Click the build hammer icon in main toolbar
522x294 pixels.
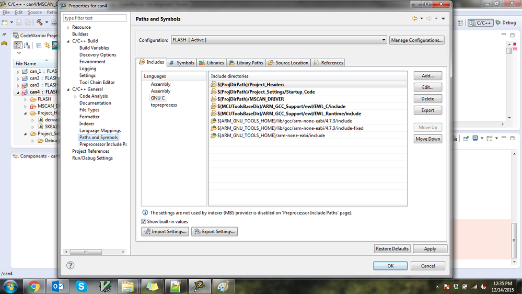tap(40, 22)
